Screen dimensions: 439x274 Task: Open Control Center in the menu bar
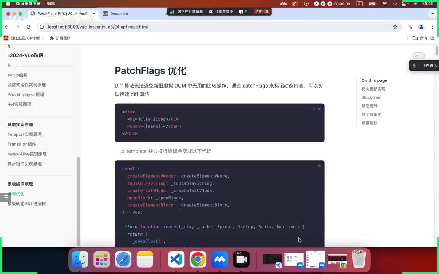[404, 4]
